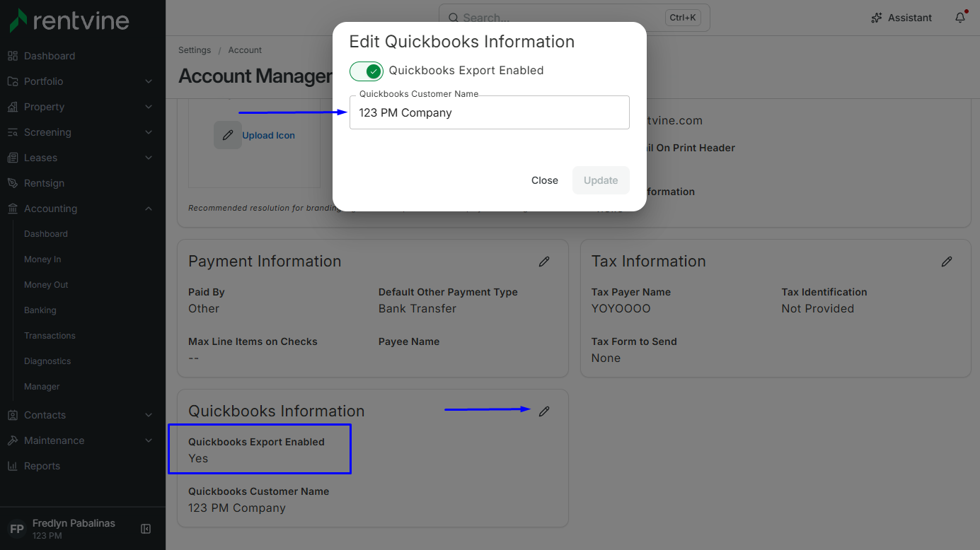The width and height of the screenshot is (980, 550).
Task: Click the Account breadcrumb
Action: [x=245, y=50]
